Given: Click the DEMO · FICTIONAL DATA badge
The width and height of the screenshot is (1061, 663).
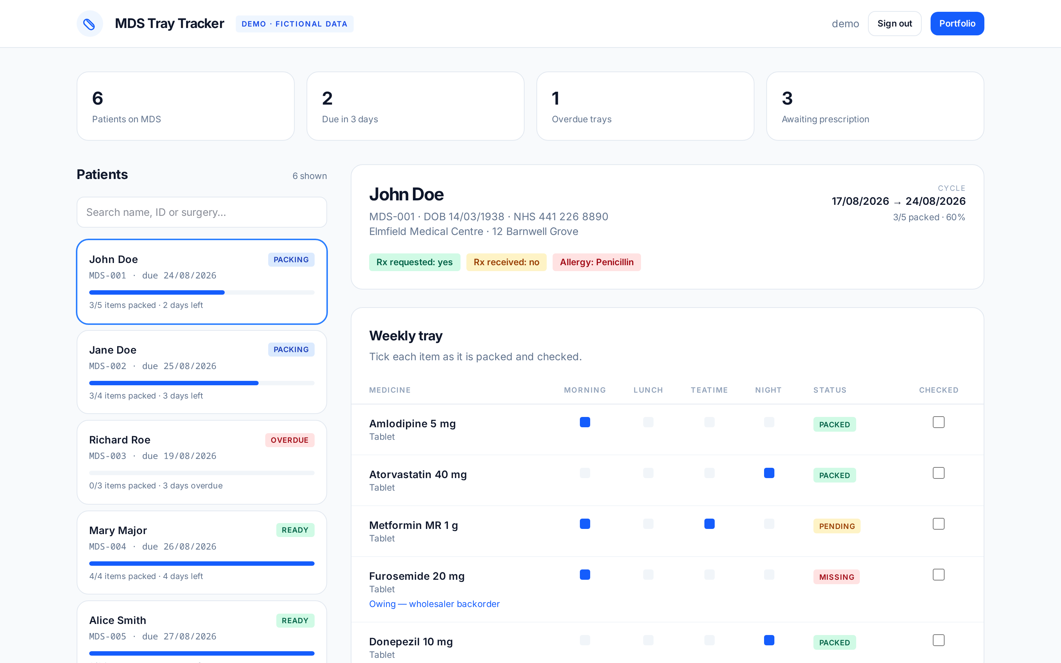Looking at the screenshot, I should coord(295,24).
